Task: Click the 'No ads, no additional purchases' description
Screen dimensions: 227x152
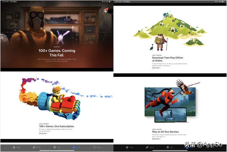Action: pos(55,130)
